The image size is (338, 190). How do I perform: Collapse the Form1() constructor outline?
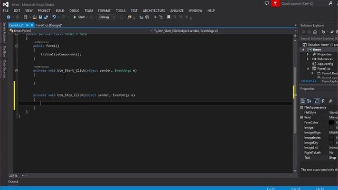point(16,46)
